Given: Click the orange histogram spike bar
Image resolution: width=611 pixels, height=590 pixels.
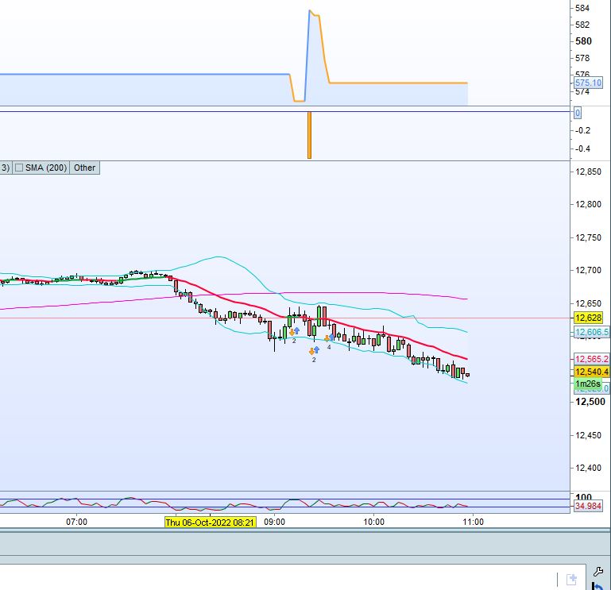Looking at the screenshot, I should (309, 135).
